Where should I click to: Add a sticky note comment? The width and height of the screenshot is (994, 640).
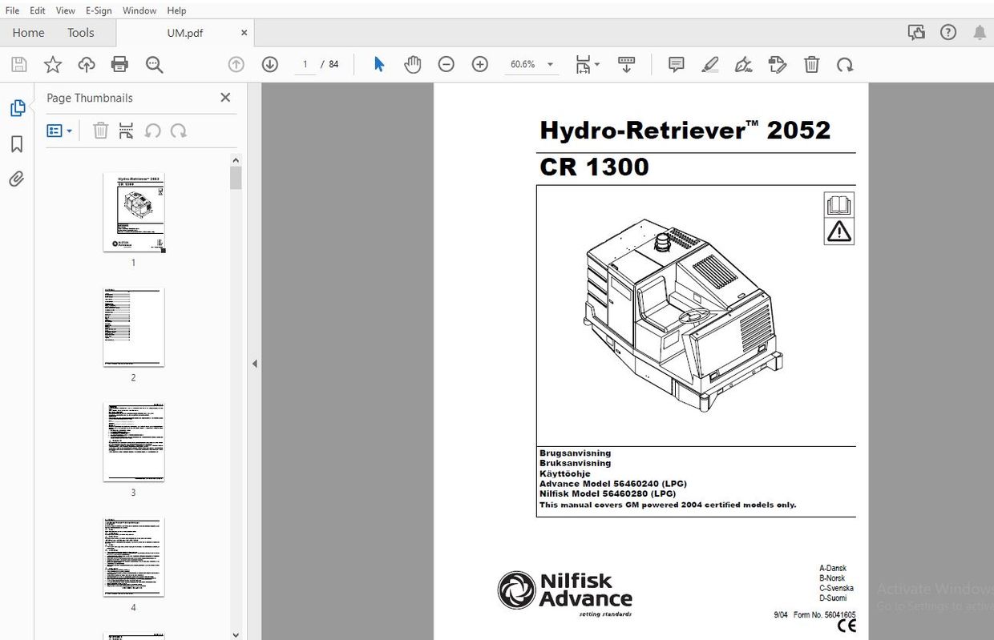tap(676, 64)
